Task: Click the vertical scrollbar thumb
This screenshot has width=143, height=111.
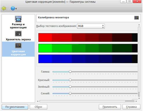Action: (x=139, y=59)
